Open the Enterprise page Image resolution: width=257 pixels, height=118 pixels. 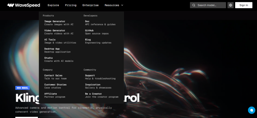(90, 5)
